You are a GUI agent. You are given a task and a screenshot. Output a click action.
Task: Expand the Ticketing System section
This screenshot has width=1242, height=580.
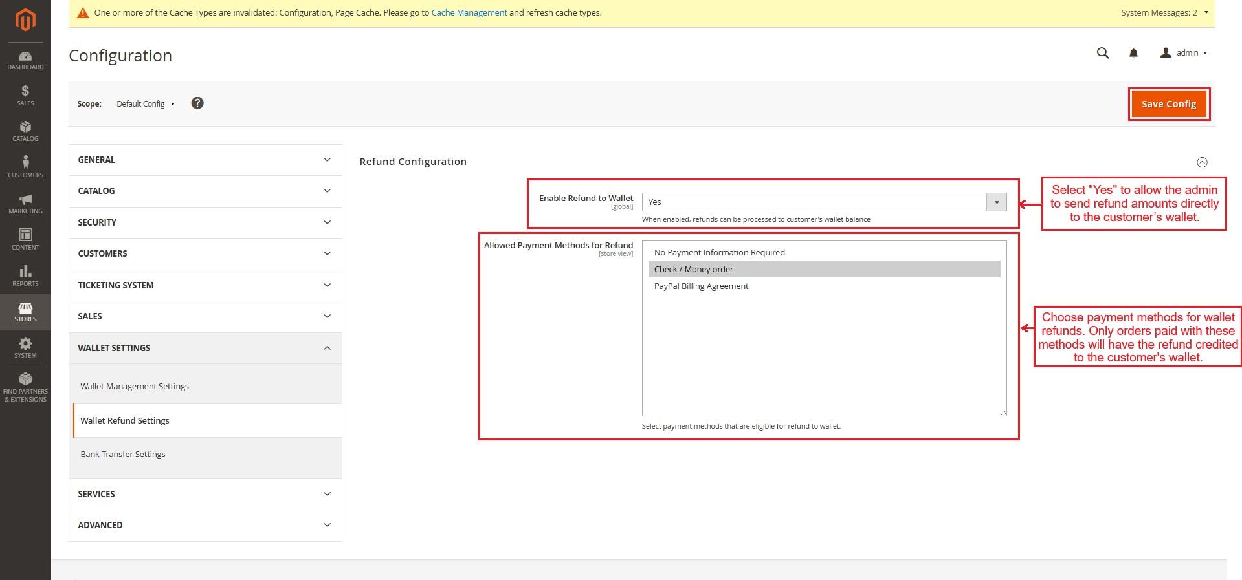tap(205, 285)
